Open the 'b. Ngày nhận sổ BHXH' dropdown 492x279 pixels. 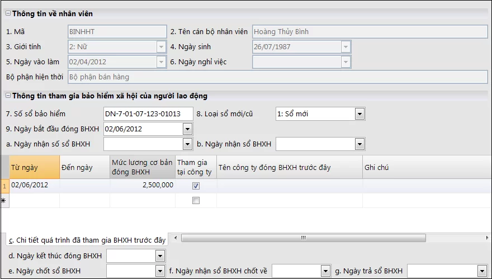tap(359, 144)
